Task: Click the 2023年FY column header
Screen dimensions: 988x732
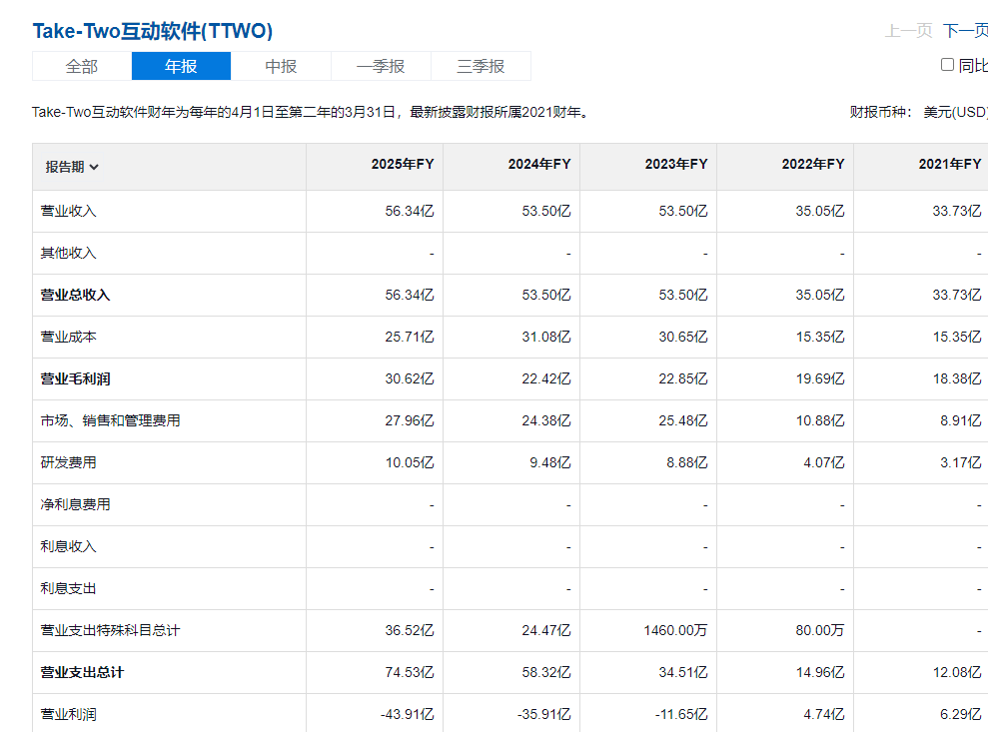Action: 676,164
